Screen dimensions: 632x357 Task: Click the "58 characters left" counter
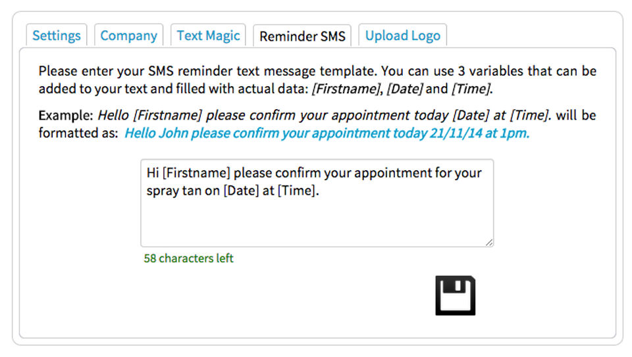tap(188, 258)
